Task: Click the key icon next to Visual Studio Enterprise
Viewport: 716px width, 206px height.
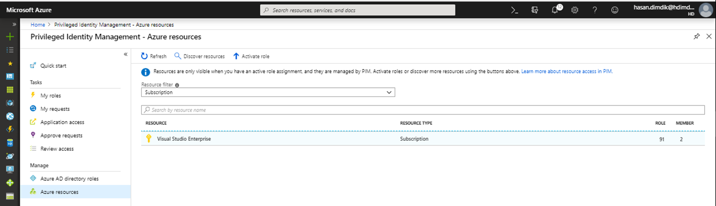Action: tap(149, 139)
